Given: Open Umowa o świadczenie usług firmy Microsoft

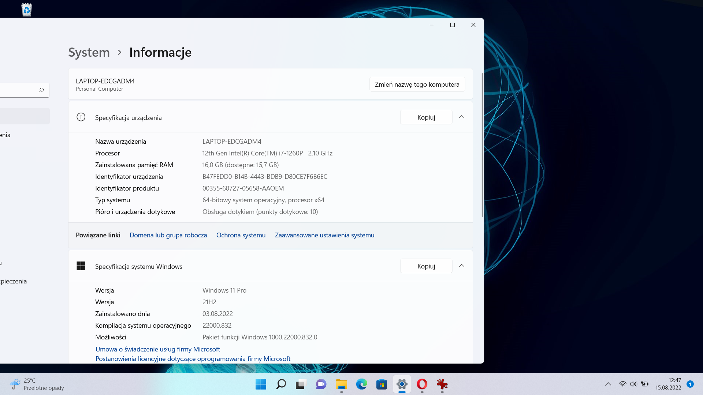Looking at the screenshot, I should click(x=158, y=349).
